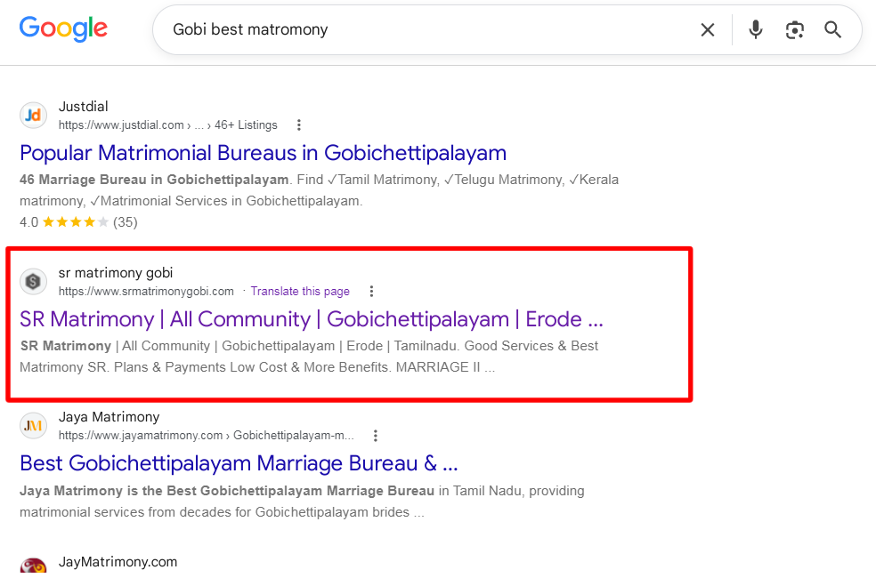
Task: Click the magnifying glass search icon
Action: click(832, 29)
